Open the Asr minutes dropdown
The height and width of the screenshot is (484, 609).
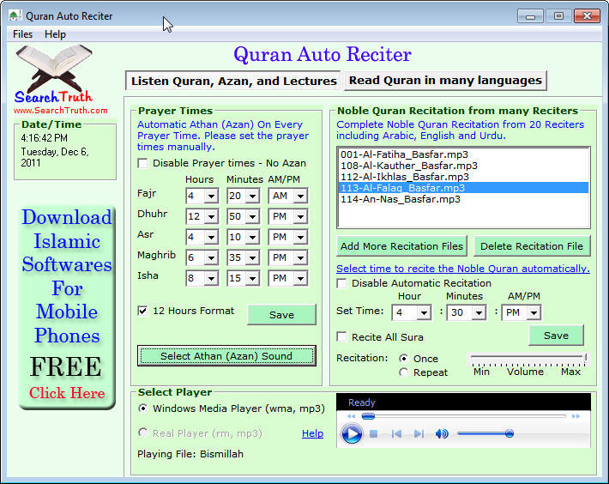coord(252,238)
